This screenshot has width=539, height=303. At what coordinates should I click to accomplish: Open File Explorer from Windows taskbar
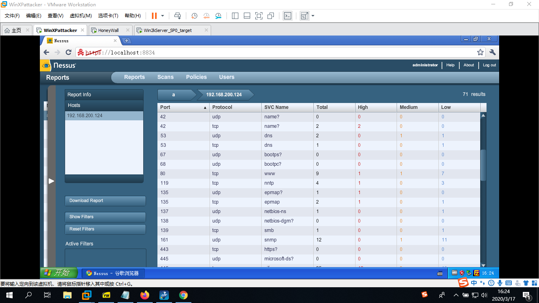[x=67, y=295]
